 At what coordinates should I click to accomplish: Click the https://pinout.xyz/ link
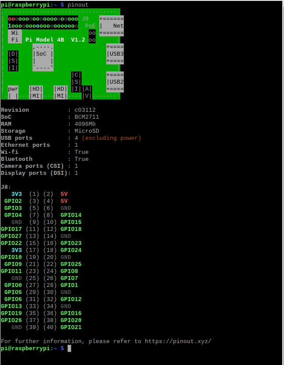pos(178,341)
